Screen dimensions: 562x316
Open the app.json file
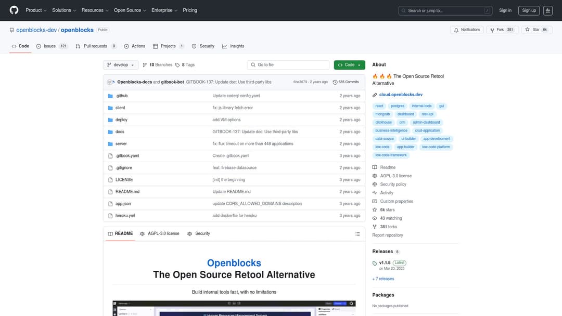pos(123,204)
